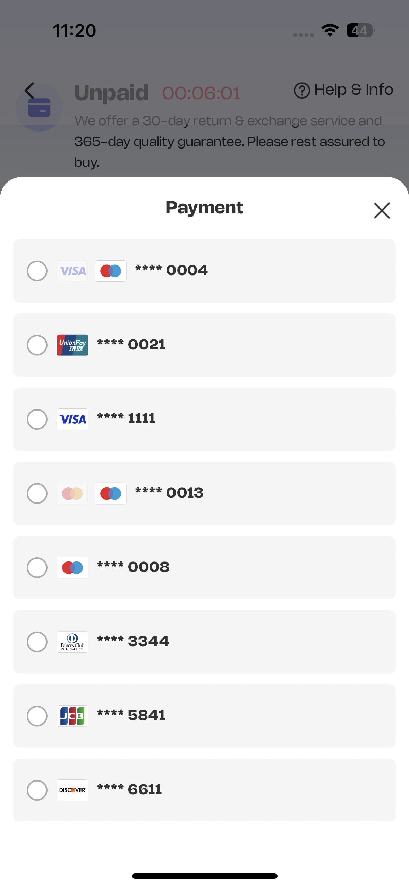This screenshot has width=409, height=887.
Task: Click the JCB card logo
Action: coord(73,716)
